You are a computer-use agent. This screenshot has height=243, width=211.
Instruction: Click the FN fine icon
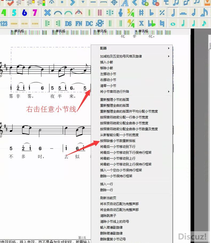(79, 24)
